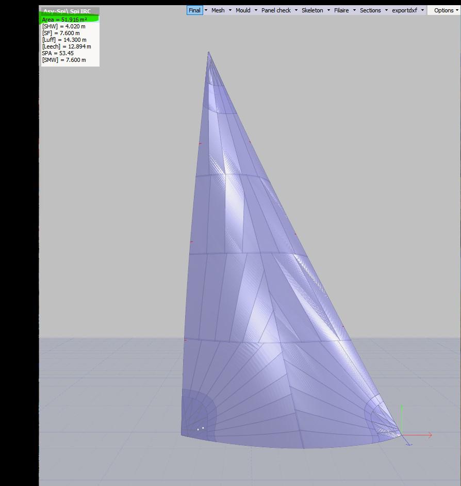Open the Panel check view
Screen dimensions: 461x486
click(x=276, y=10)
